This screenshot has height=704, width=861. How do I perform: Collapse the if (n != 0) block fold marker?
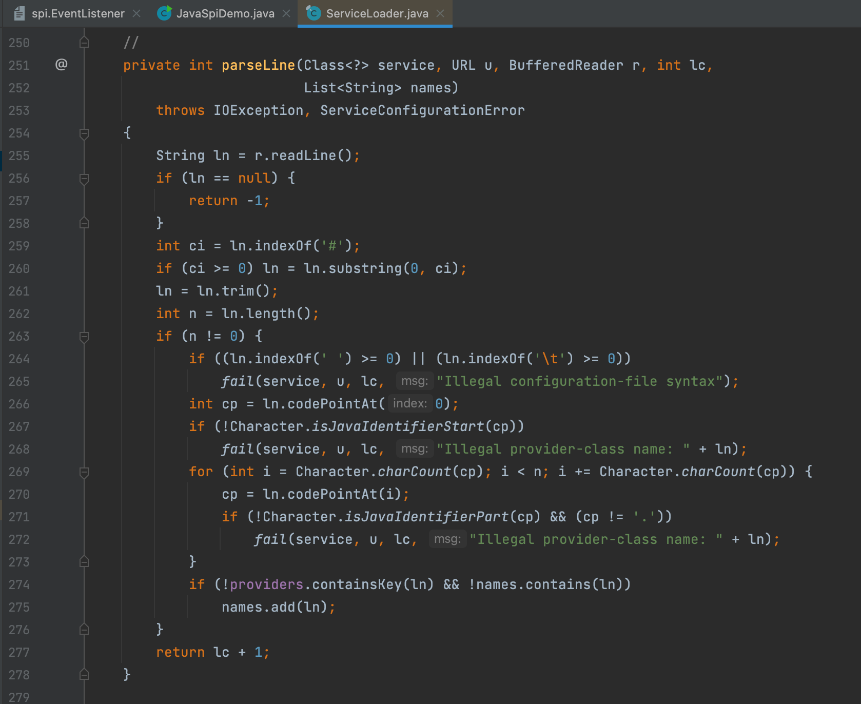tap(84, 337)
